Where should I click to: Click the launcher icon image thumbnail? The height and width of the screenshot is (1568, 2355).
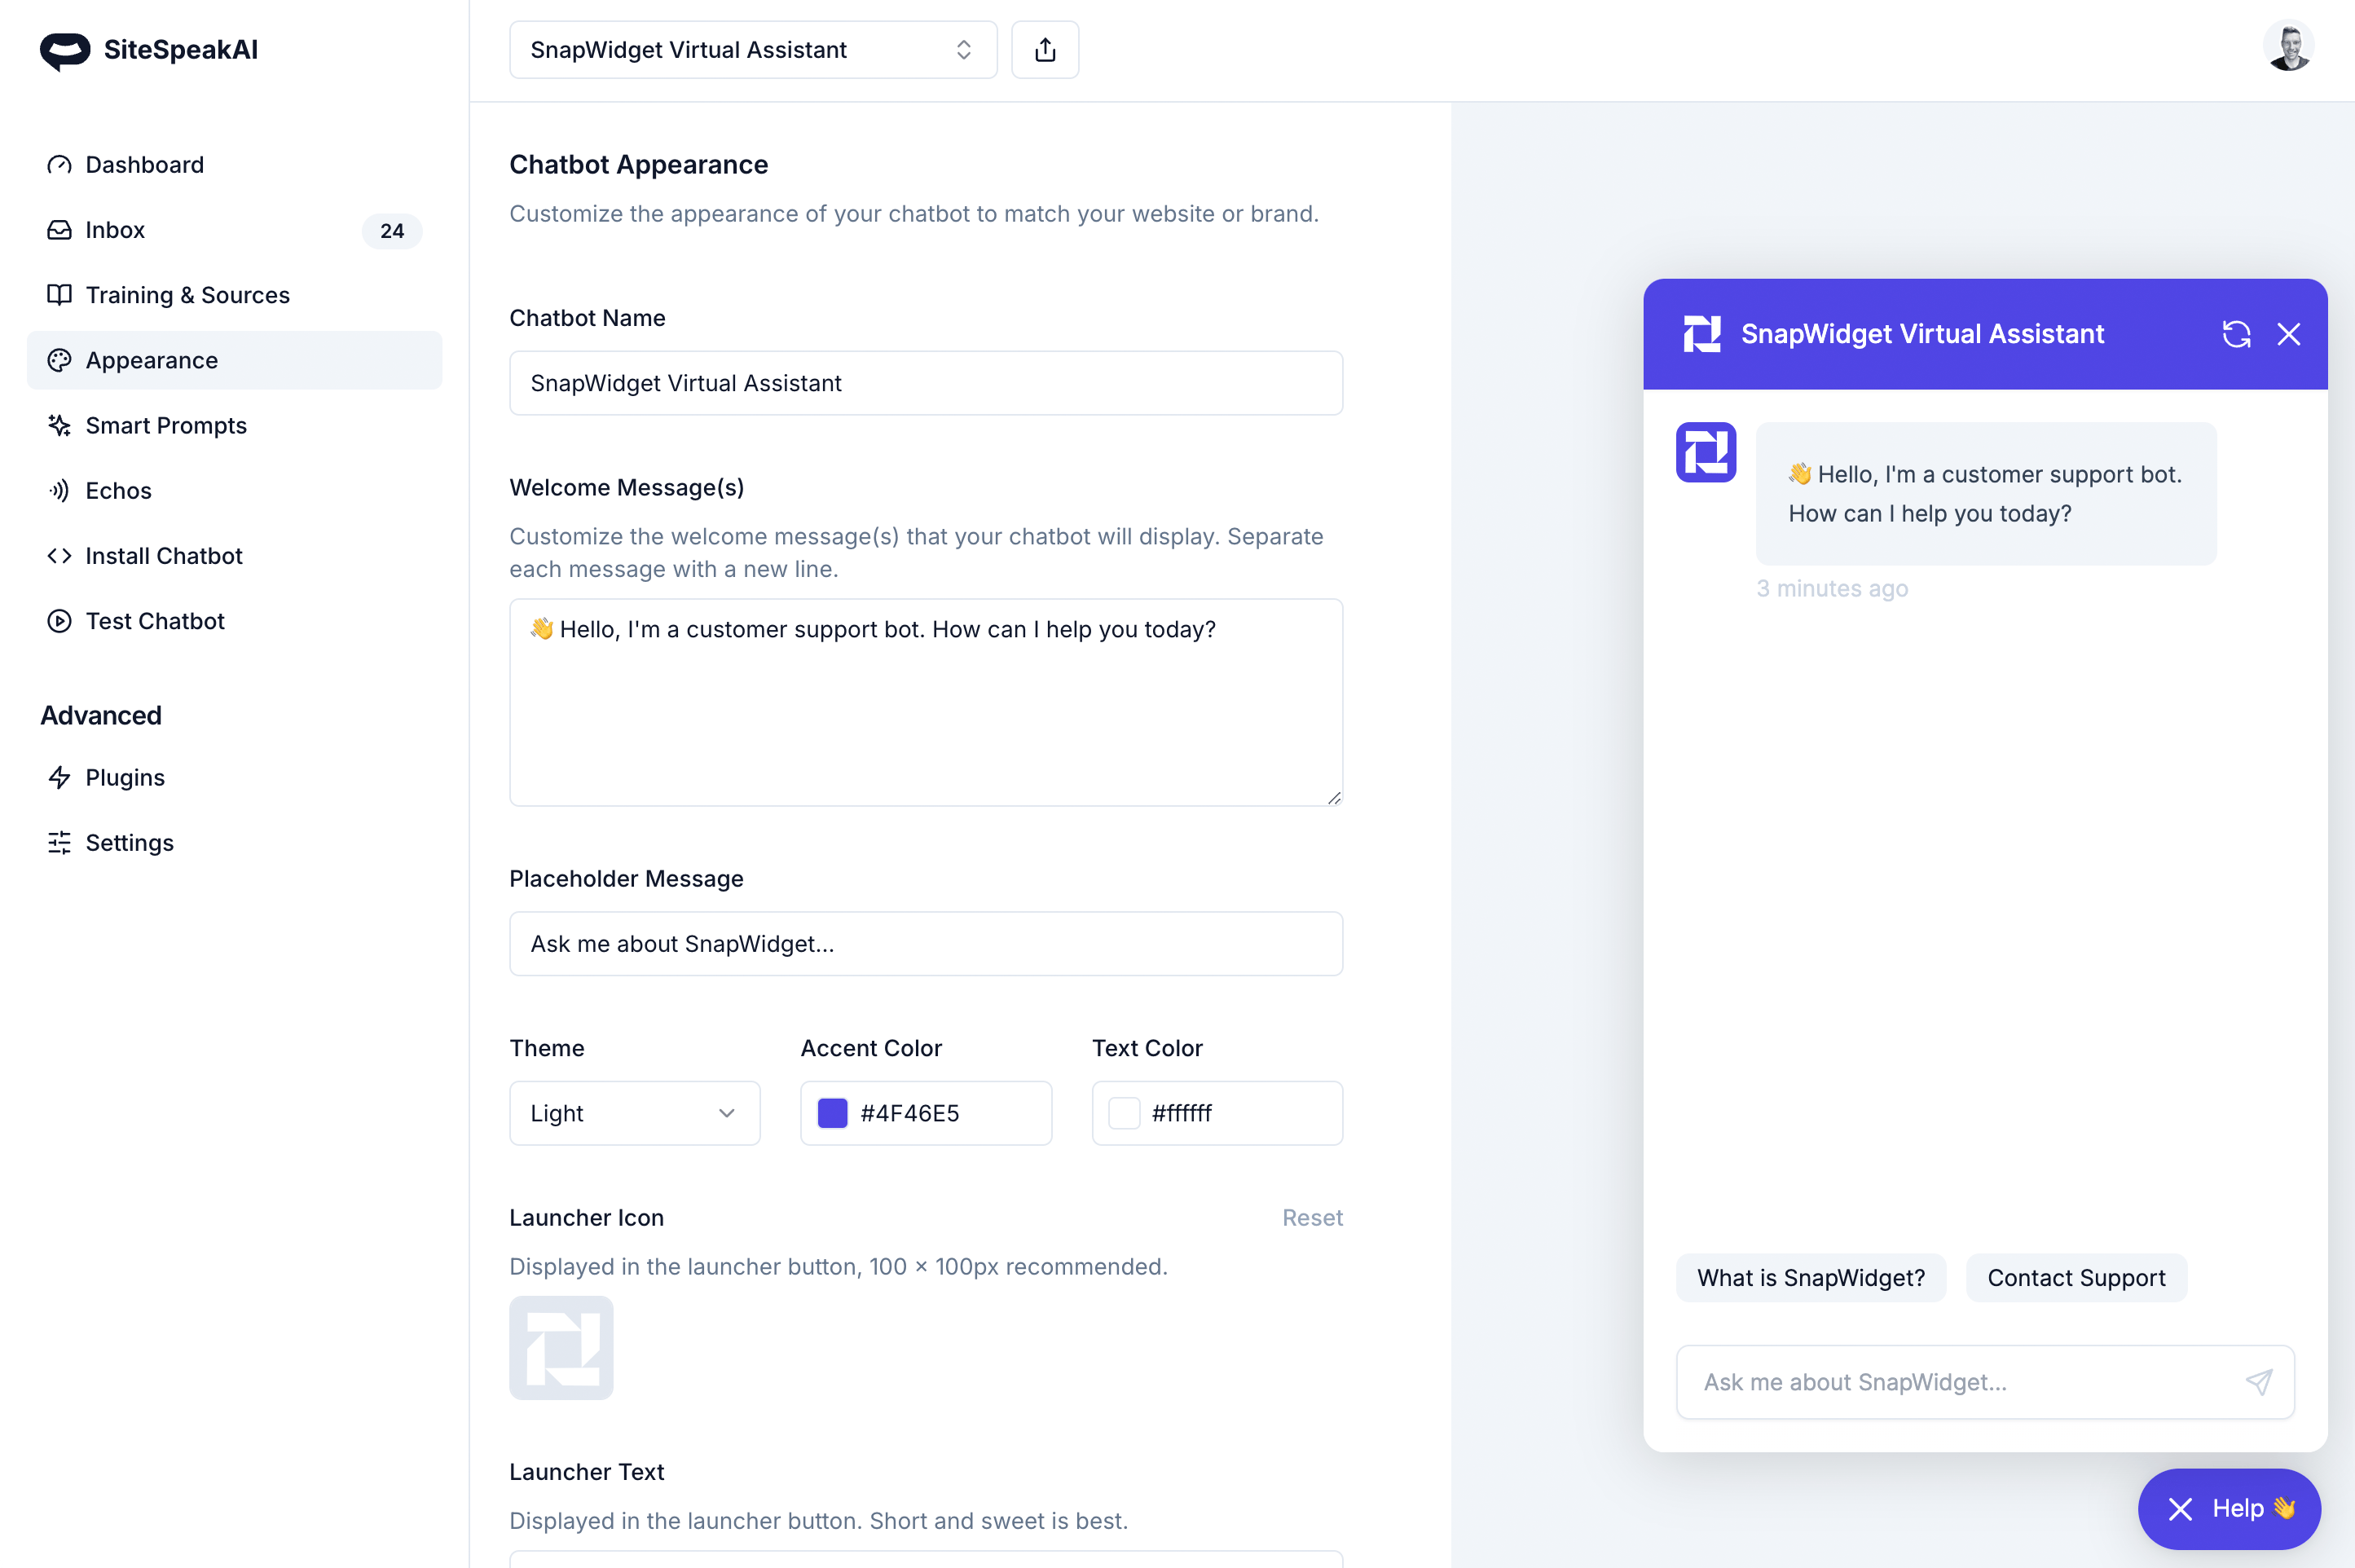click(561, 1347)
